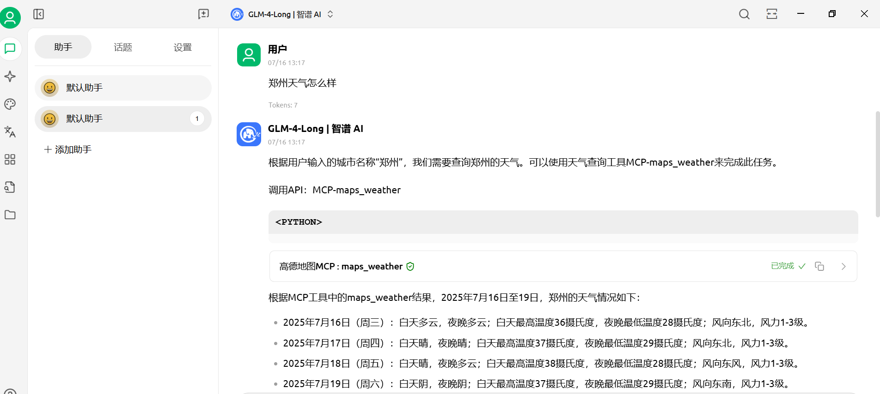Click the 高德地图MCP : maps_weather title
Screen dimensions: 880x394
point(341,266)
